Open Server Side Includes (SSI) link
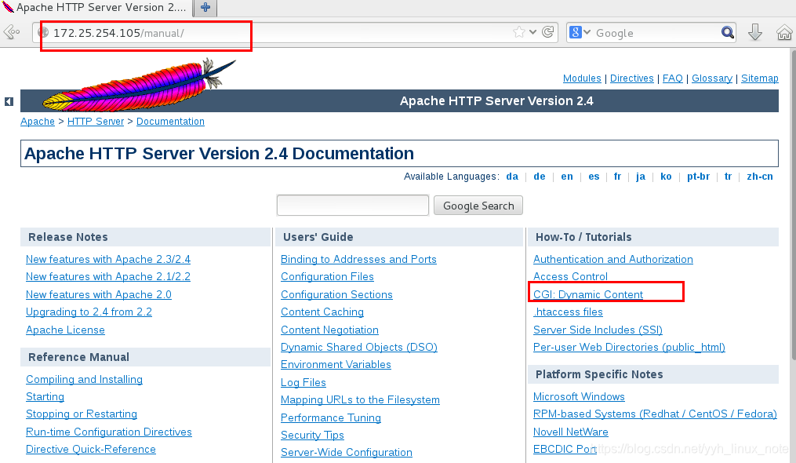This screenshot has width=796, height=463. click(x=598, y=330)
